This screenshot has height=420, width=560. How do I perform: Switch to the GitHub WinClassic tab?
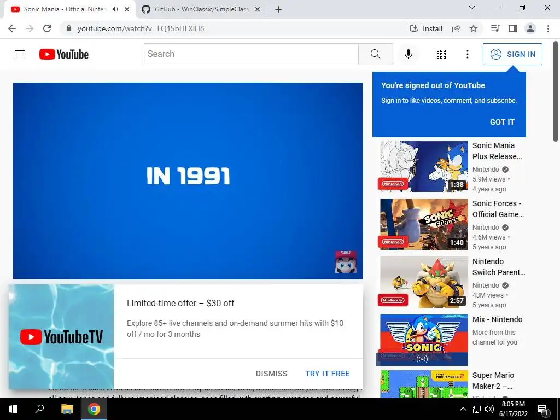point(201,9)
